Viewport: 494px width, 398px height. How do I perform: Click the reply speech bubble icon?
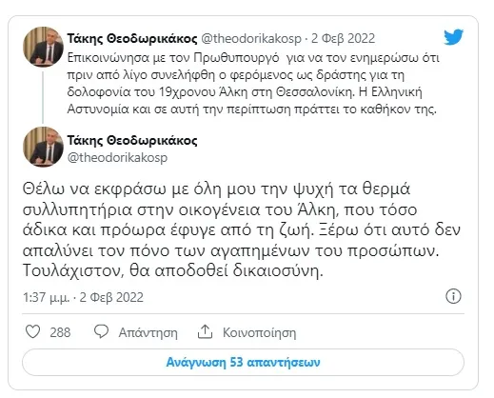click(x=101, y=331)
